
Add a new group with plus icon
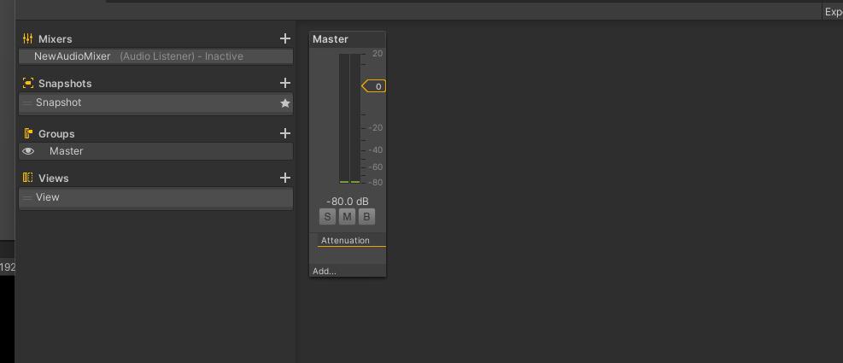(x=285, y=133)
